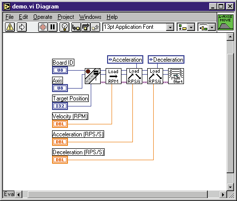Expand the Distribute Objects dropdown

tap(207, 27)
